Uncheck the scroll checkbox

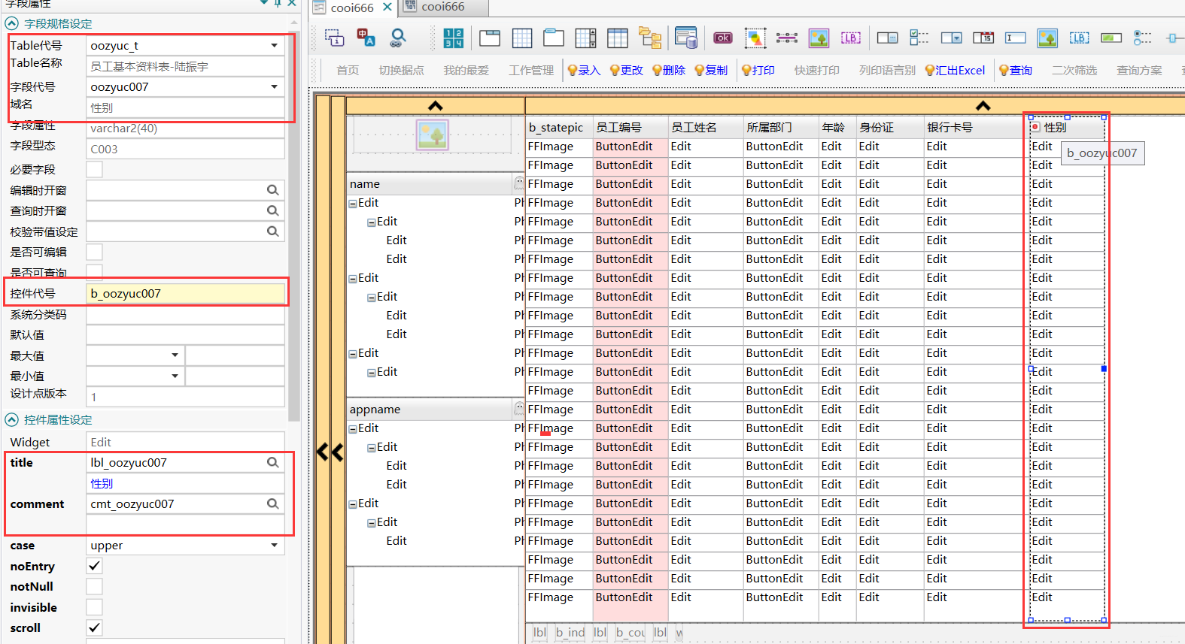coord(94,627)
